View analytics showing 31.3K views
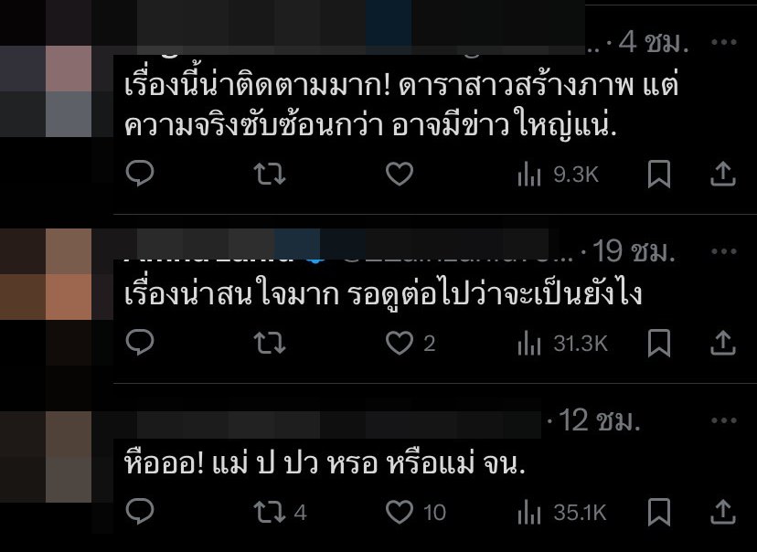Screen dimensions: 757x552 (562, 344)
